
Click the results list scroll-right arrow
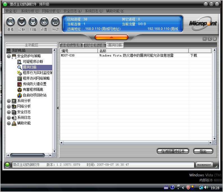[210, 143]
